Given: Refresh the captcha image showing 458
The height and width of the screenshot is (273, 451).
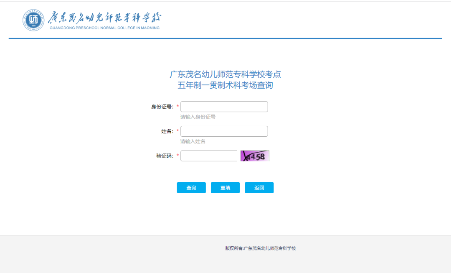Looking at the screenshot, I should pyautogui.click(x=255, y=156).
